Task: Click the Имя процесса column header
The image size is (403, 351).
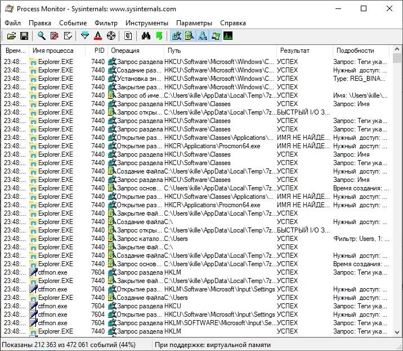Action: [x=57, y=51]
